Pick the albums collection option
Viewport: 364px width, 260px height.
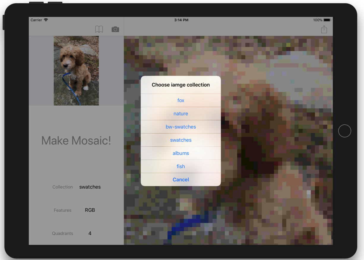(x=181, y=153)
